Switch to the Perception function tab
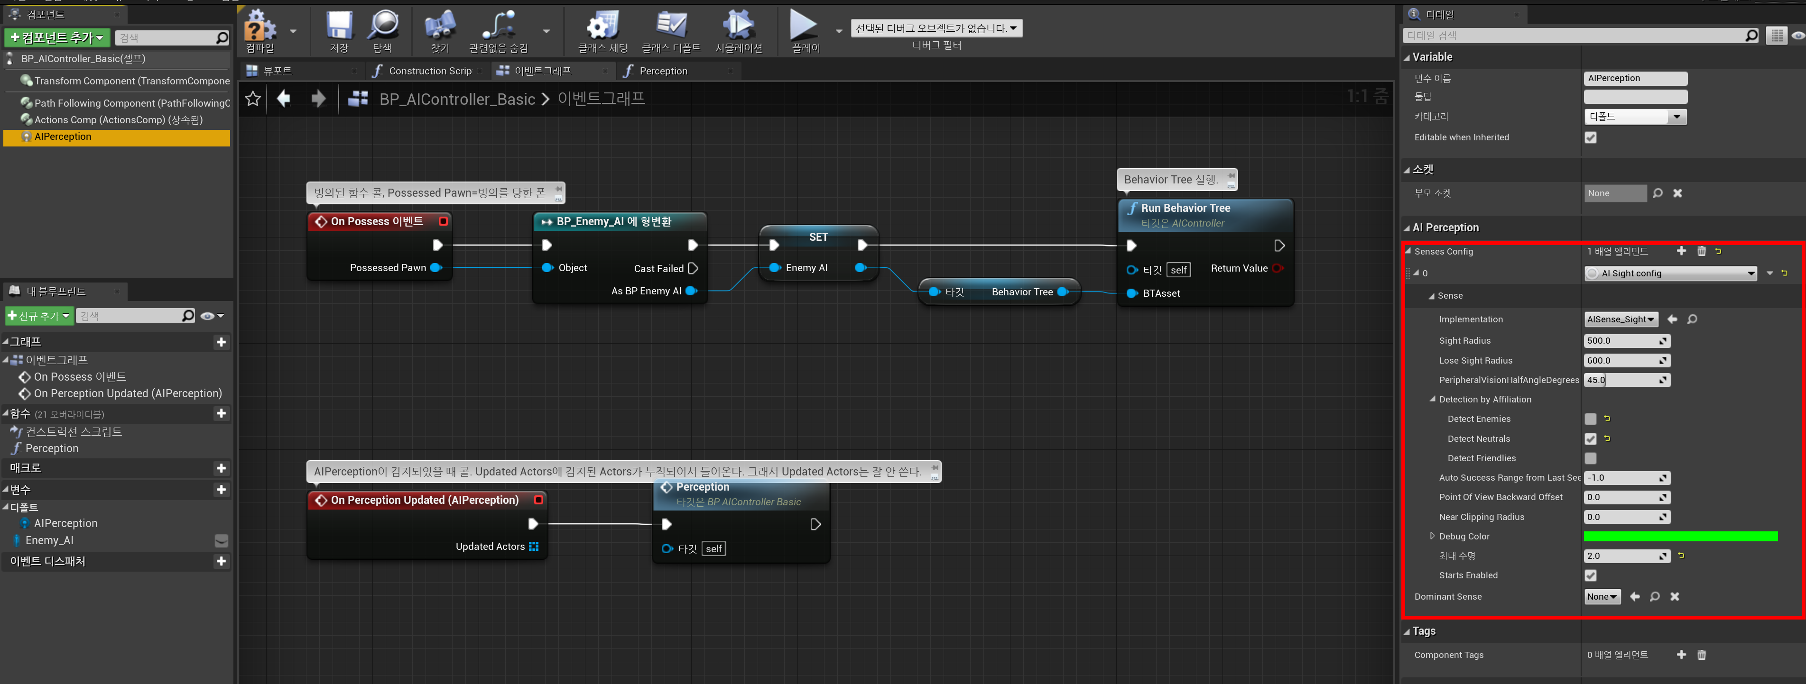This screenshot has height=684, width=1806. [x=663, y=71]
